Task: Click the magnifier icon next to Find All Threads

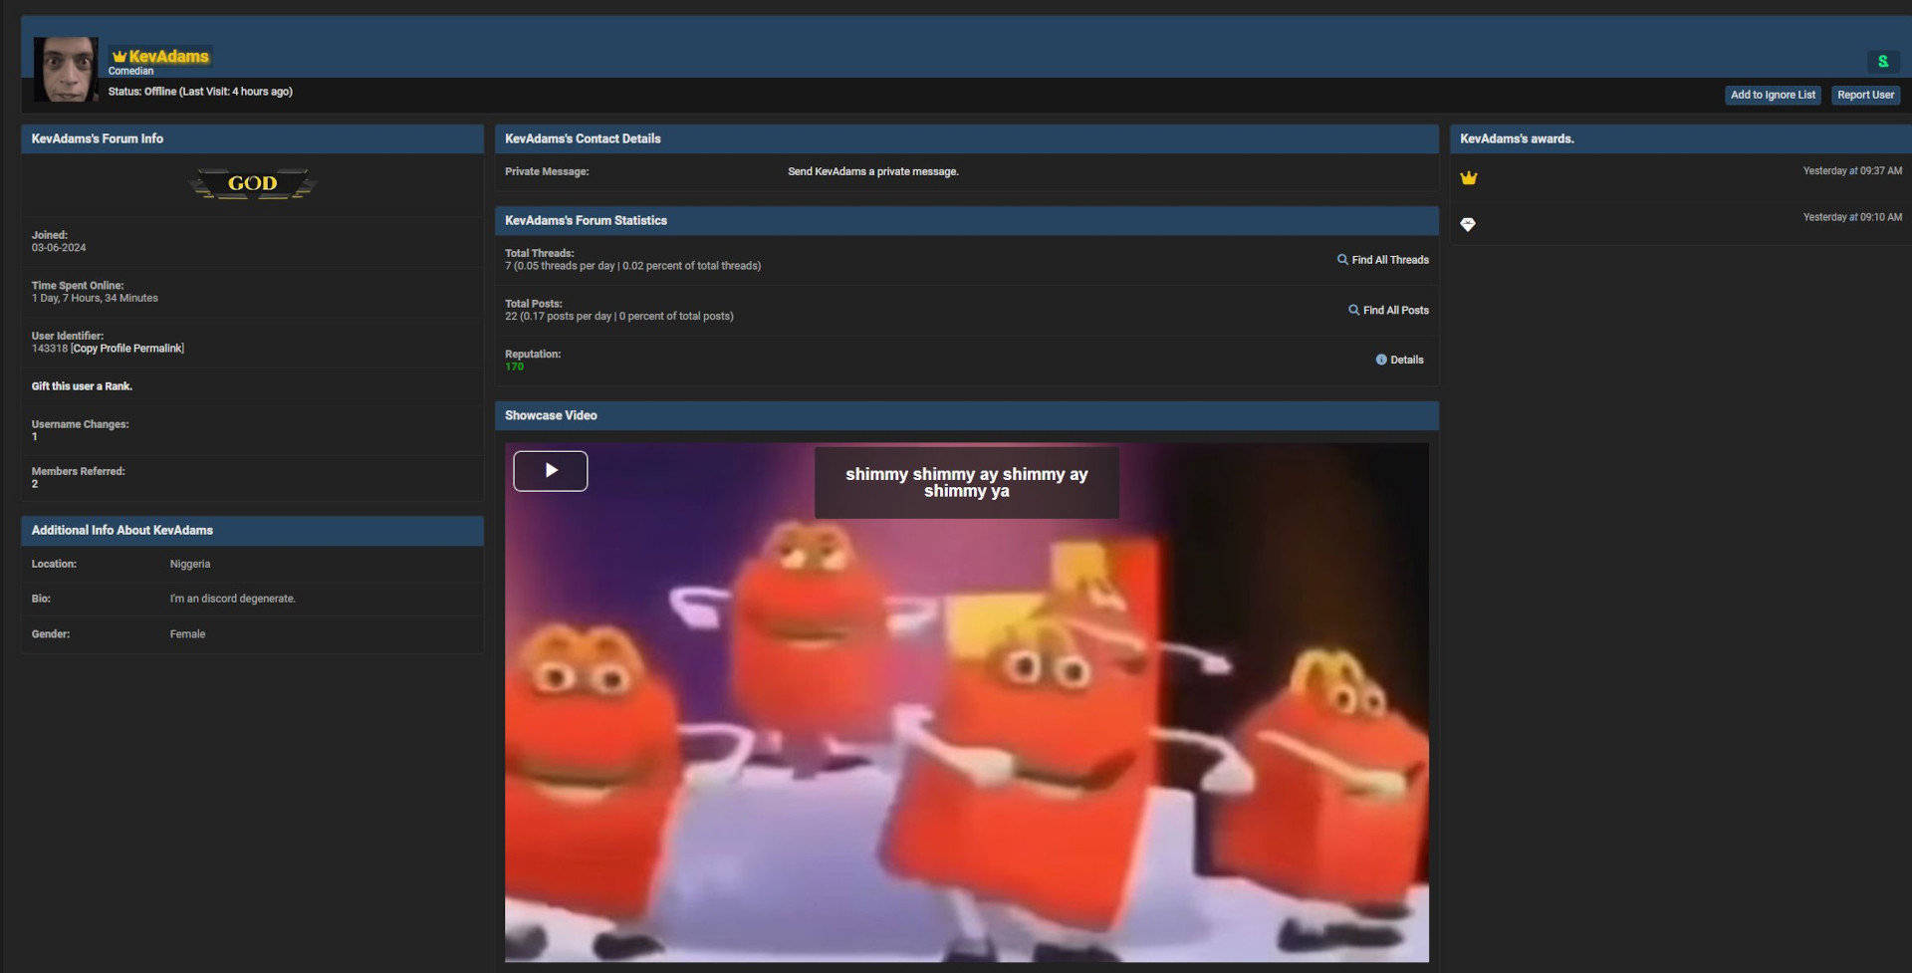Action: tap(1342, 260)
